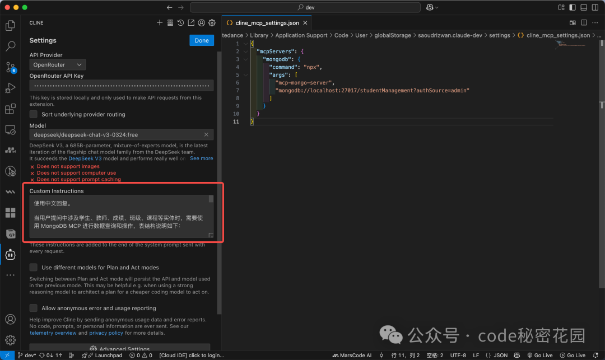Open breadcrumb item globalStorage
Screen dimensions: 605x360
[x=393, y=35]
